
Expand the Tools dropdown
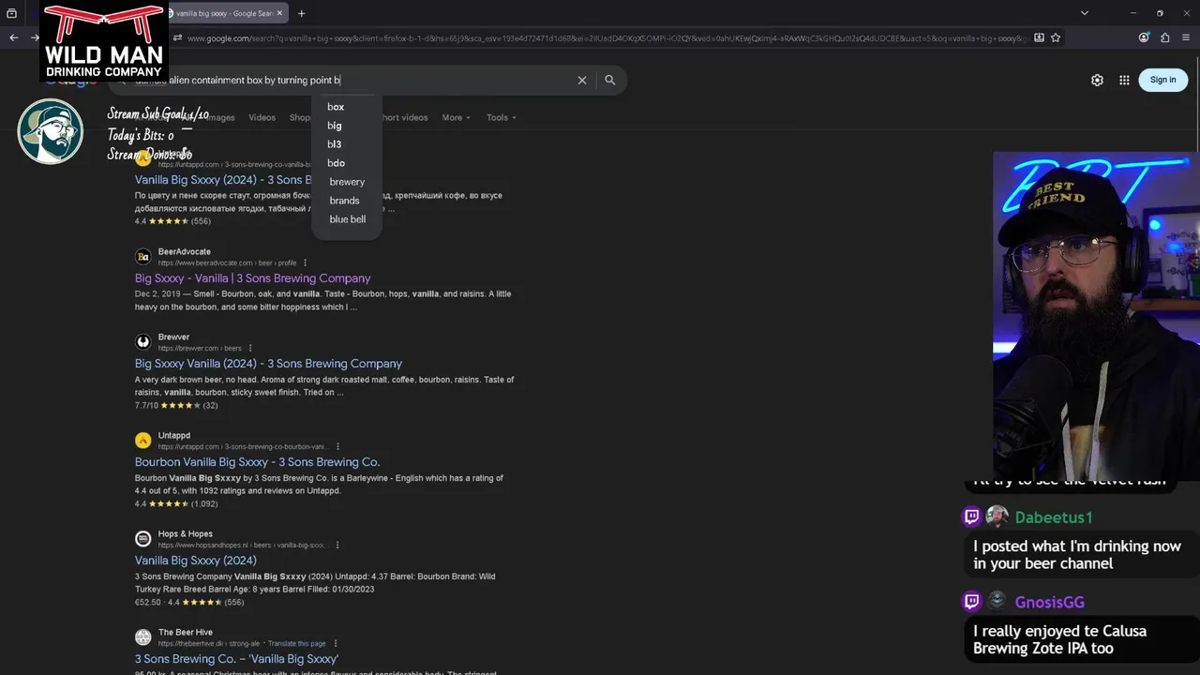pos(502,117)
